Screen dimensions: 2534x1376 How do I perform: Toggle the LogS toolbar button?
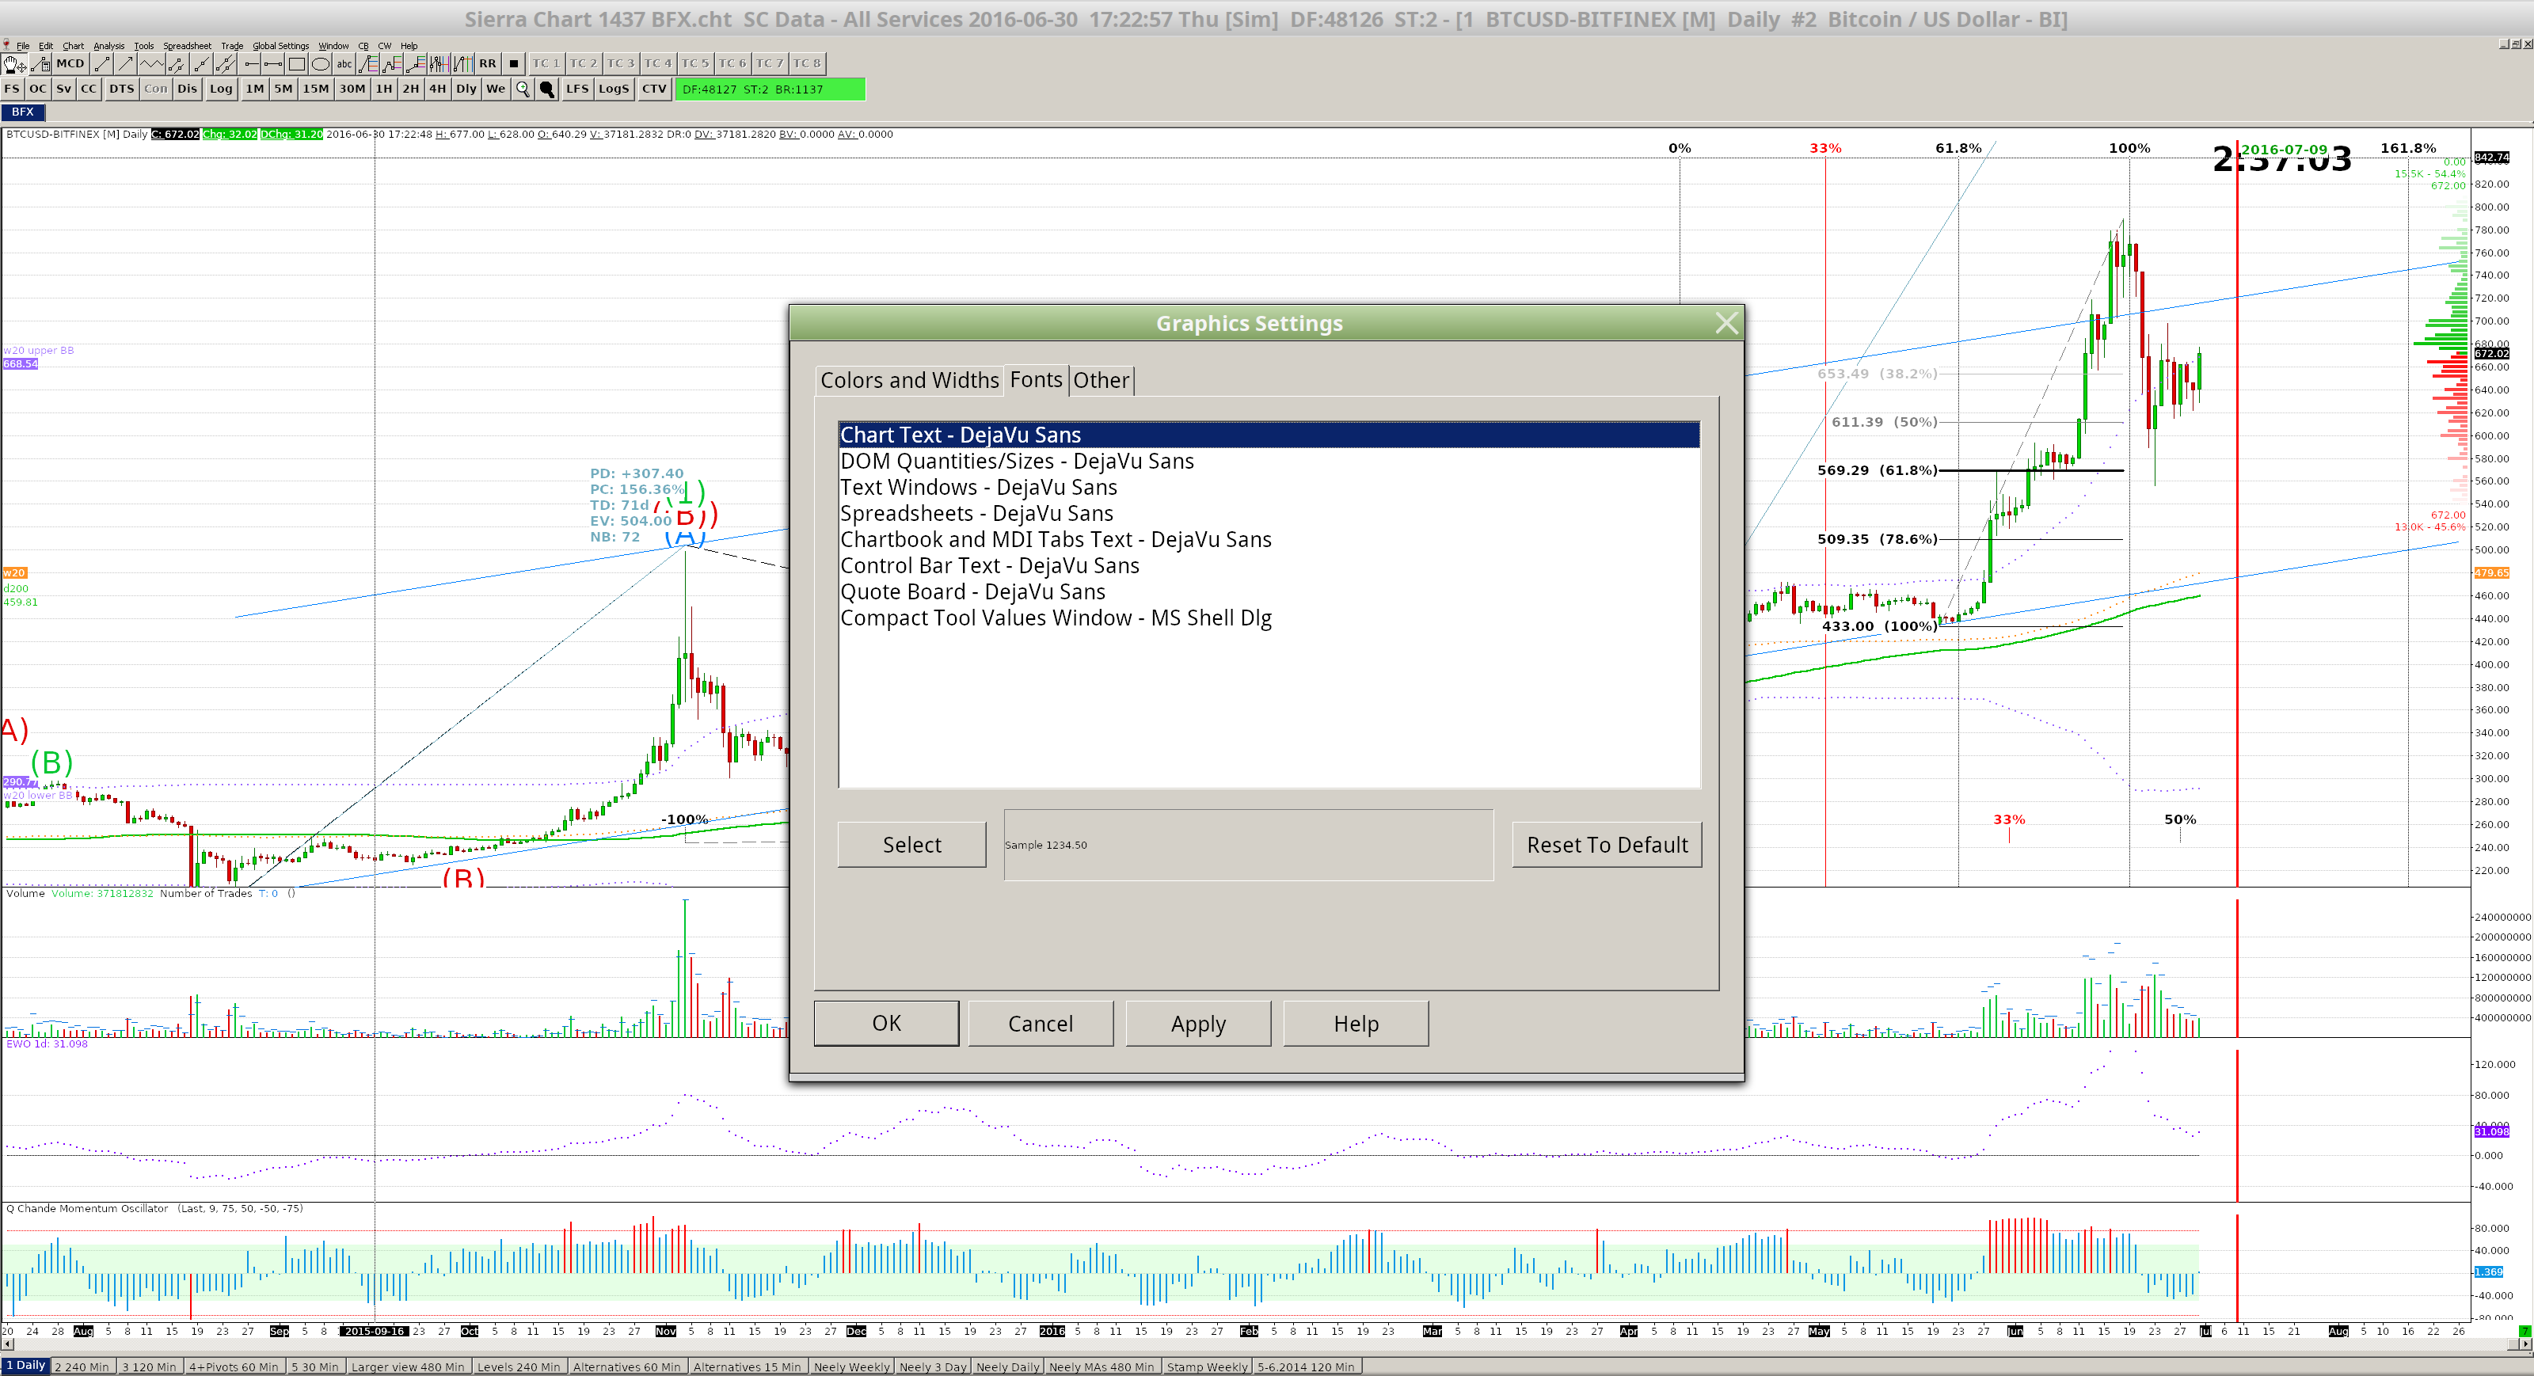613,89
